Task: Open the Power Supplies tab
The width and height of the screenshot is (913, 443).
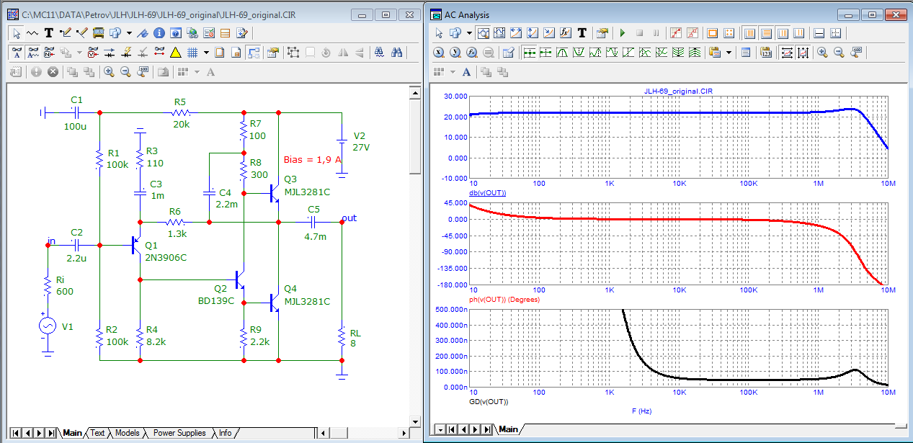Action: tap(179, 433)
